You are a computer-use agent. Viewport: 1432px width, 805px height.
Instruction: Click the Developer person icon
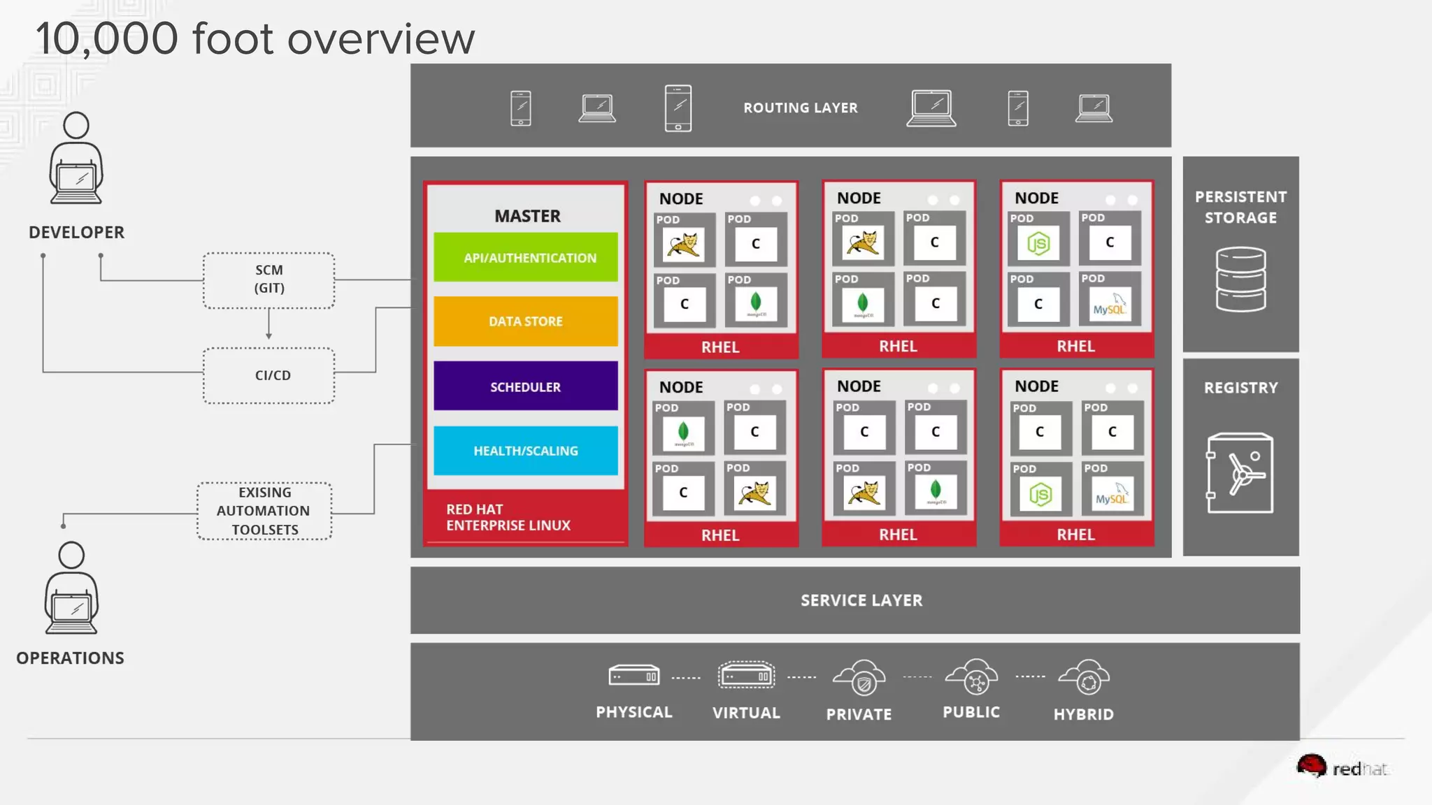(x=76, y=159)
